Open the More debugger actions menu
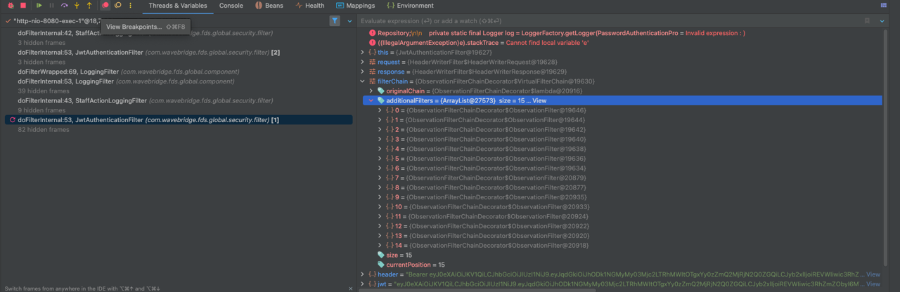The image size is (900, 292). pyautogui.click(x=130, y=6)
